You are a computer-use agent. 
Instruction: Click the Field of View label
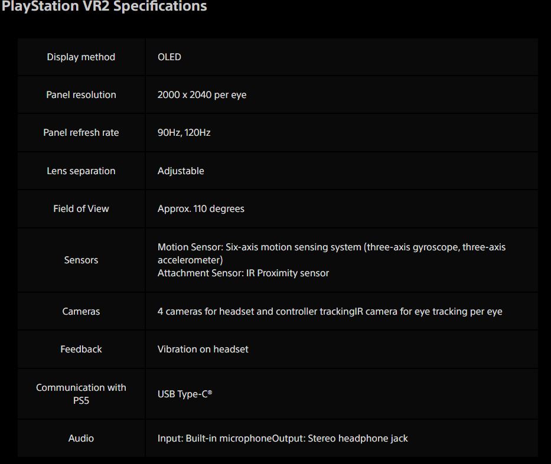[81, 208]
